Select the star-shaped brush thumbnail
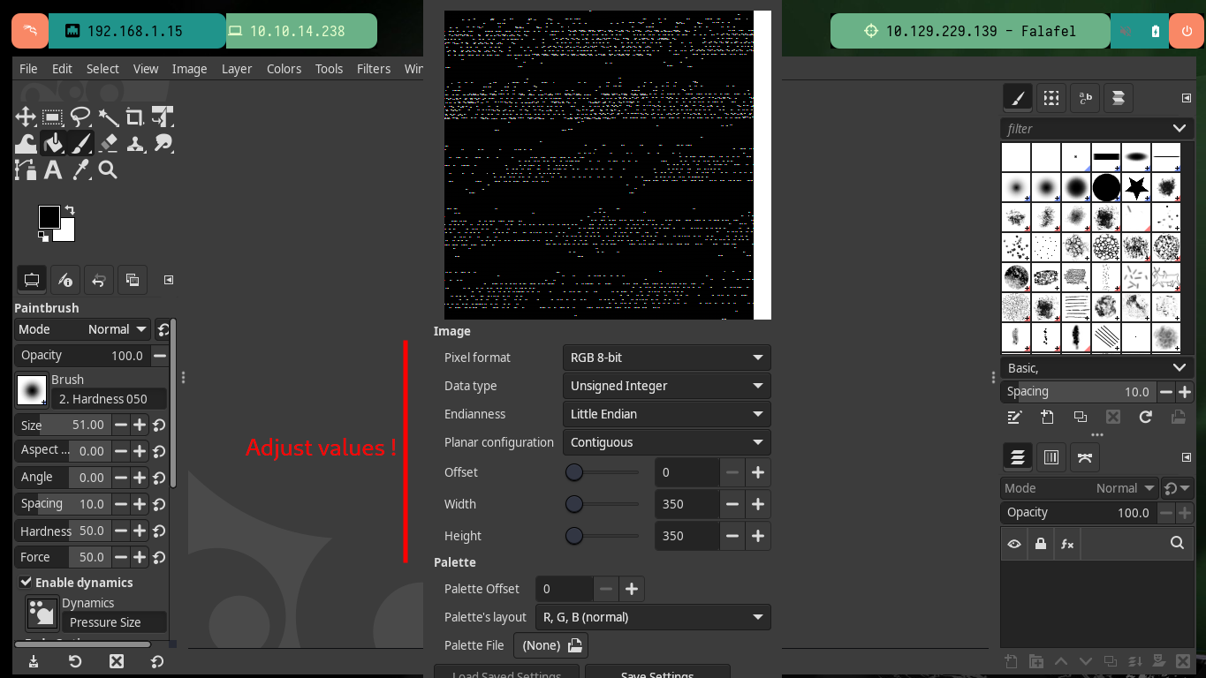 1136,187
